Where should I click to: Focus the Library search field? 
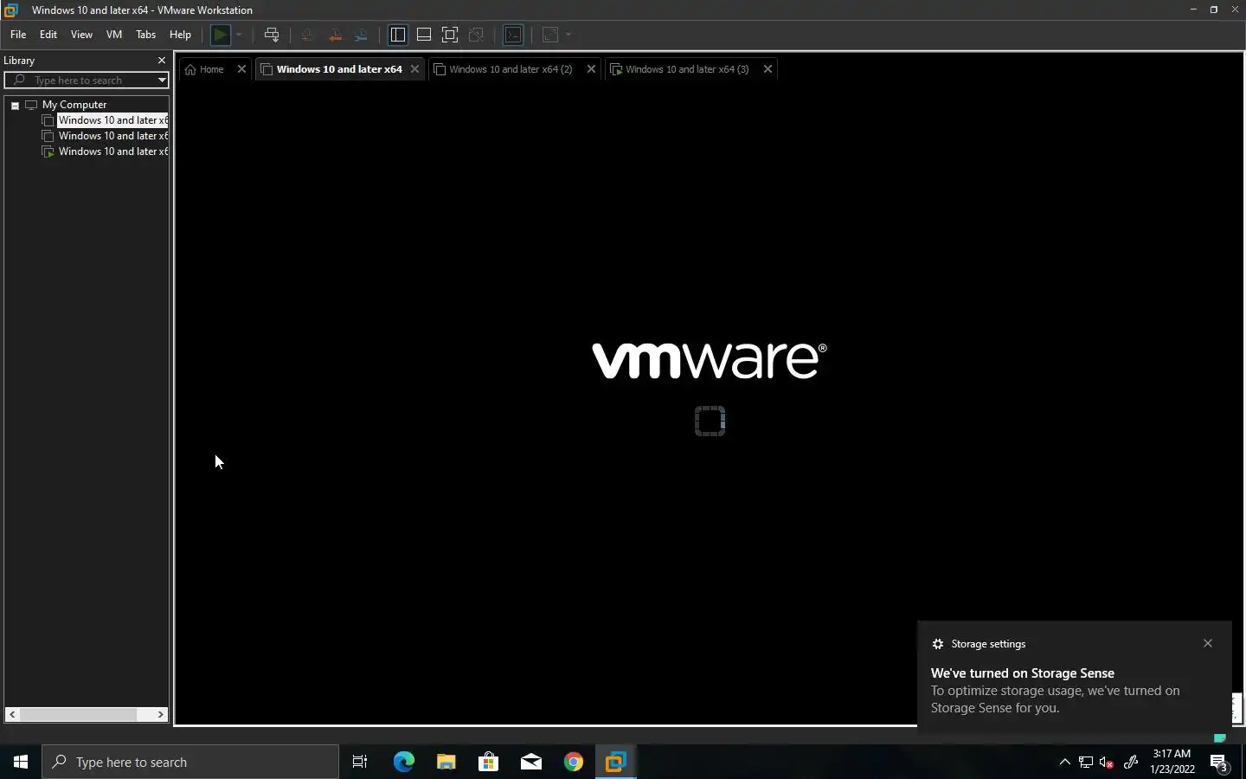point(87,80)
